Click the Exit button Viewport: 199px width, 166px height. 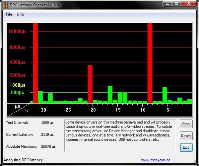186,147
